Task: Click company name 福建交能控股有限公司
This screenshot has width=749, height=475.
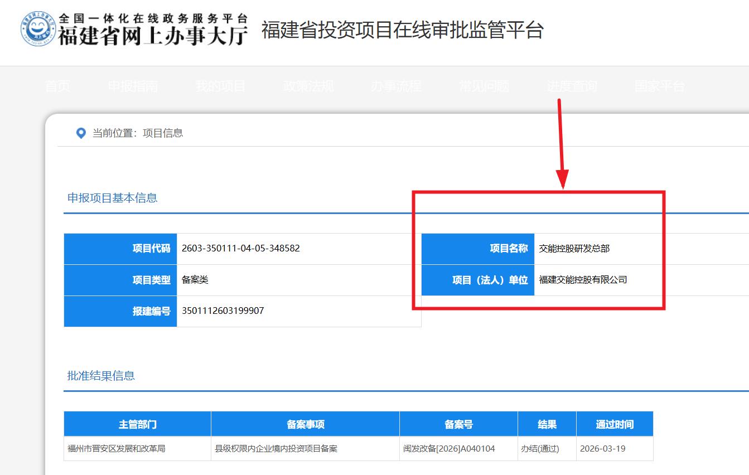Action: tap(583, 280)
